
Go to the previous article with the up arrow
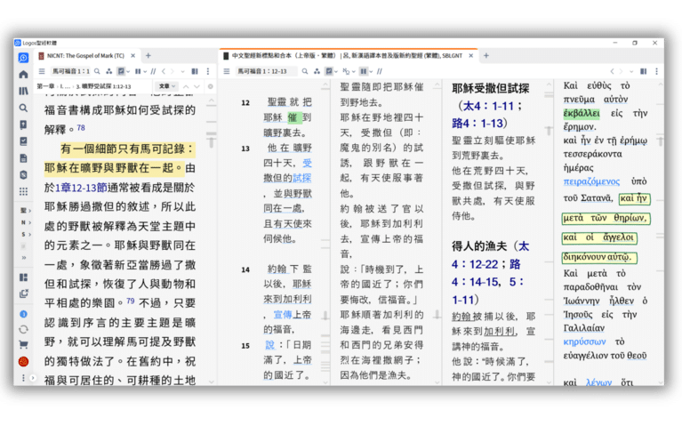(x=186, y=86)
